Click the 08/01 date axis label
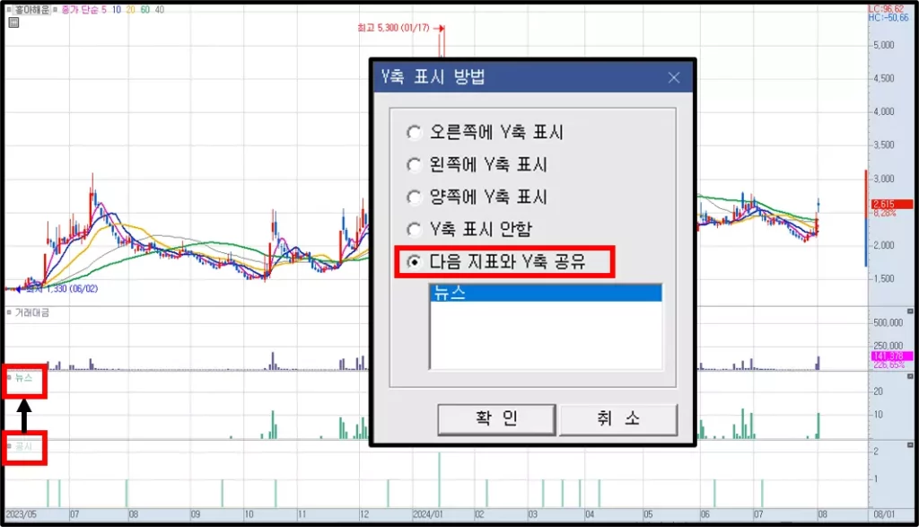The image size is (919, 527). (884, 514)
